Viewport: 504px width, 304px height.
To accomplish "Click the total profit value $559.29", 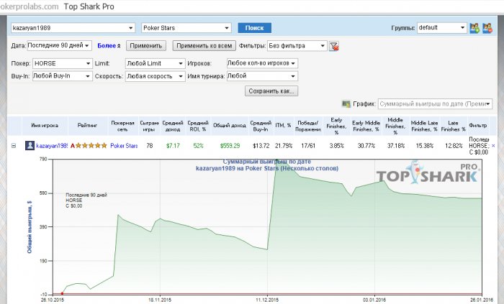I will tap(230, 146).
